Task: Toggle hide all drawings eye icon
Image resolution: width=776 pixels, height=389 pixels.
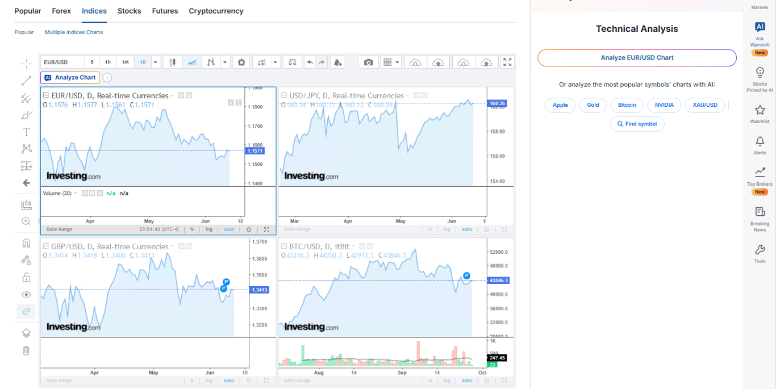Action: tap(26, 294)
